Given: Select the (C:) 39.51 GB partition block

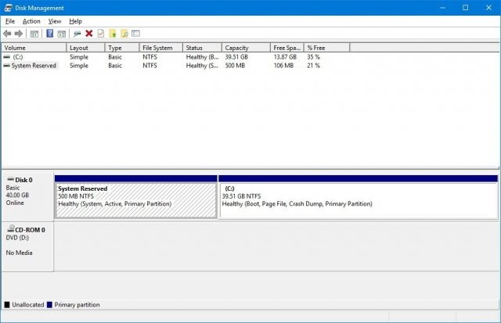Looking at the screenshot, I should pyautogui.click(x=359, y=200).
